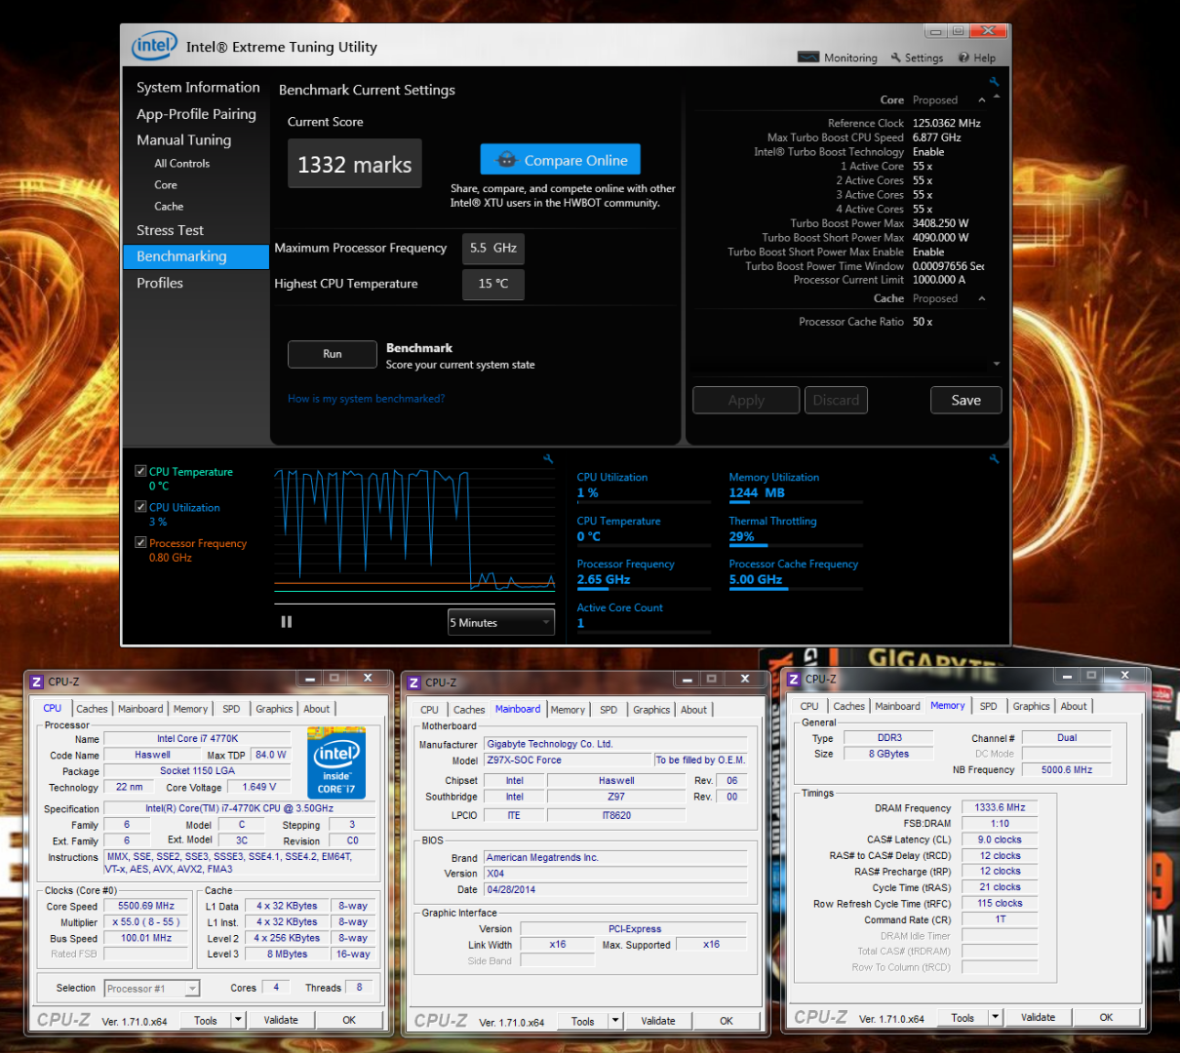Collapse the Core settings section

point(981,100)
